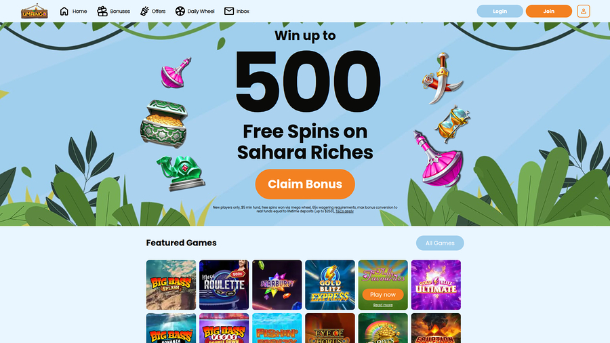Claim the Sahara Riches bonus
Image resolution: width=610 pixels, height=343 pixels.
pyautogui.click(x=305, y=184)
